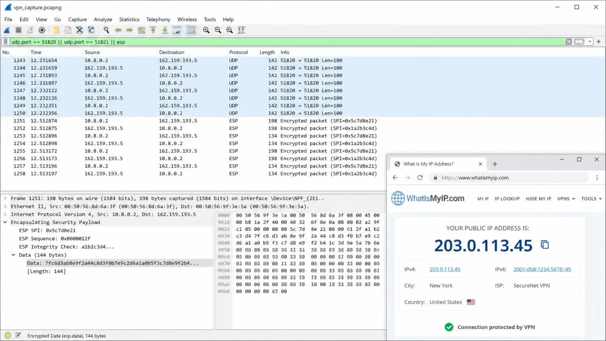Open capture options gear icon
Image resolution: width=606 pixels, height=341 pixels.
pyautogui.click(x=42, y=30)
